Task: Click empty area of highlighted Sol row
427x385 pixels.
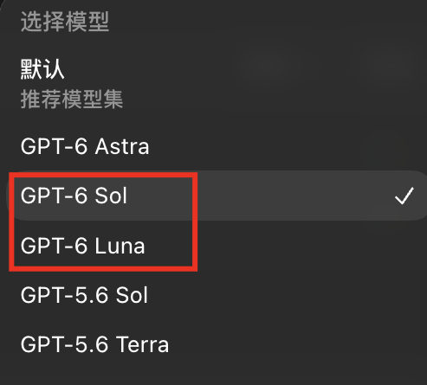Action: (288, 196)
